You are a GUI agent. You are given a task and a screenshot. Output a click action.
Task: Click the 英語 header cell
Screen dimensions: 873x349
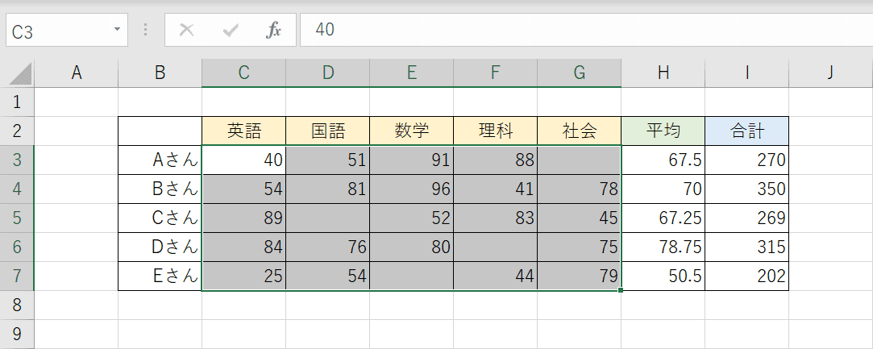[244, 131]
